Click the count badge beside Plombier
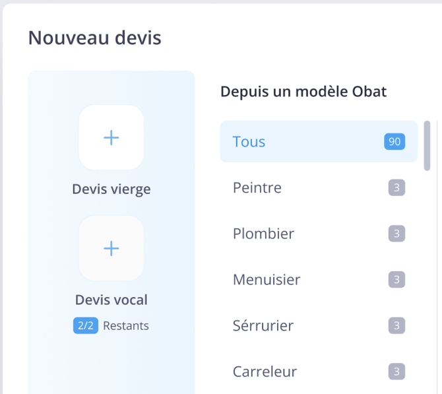442x394 pixels. pos(396,234)
